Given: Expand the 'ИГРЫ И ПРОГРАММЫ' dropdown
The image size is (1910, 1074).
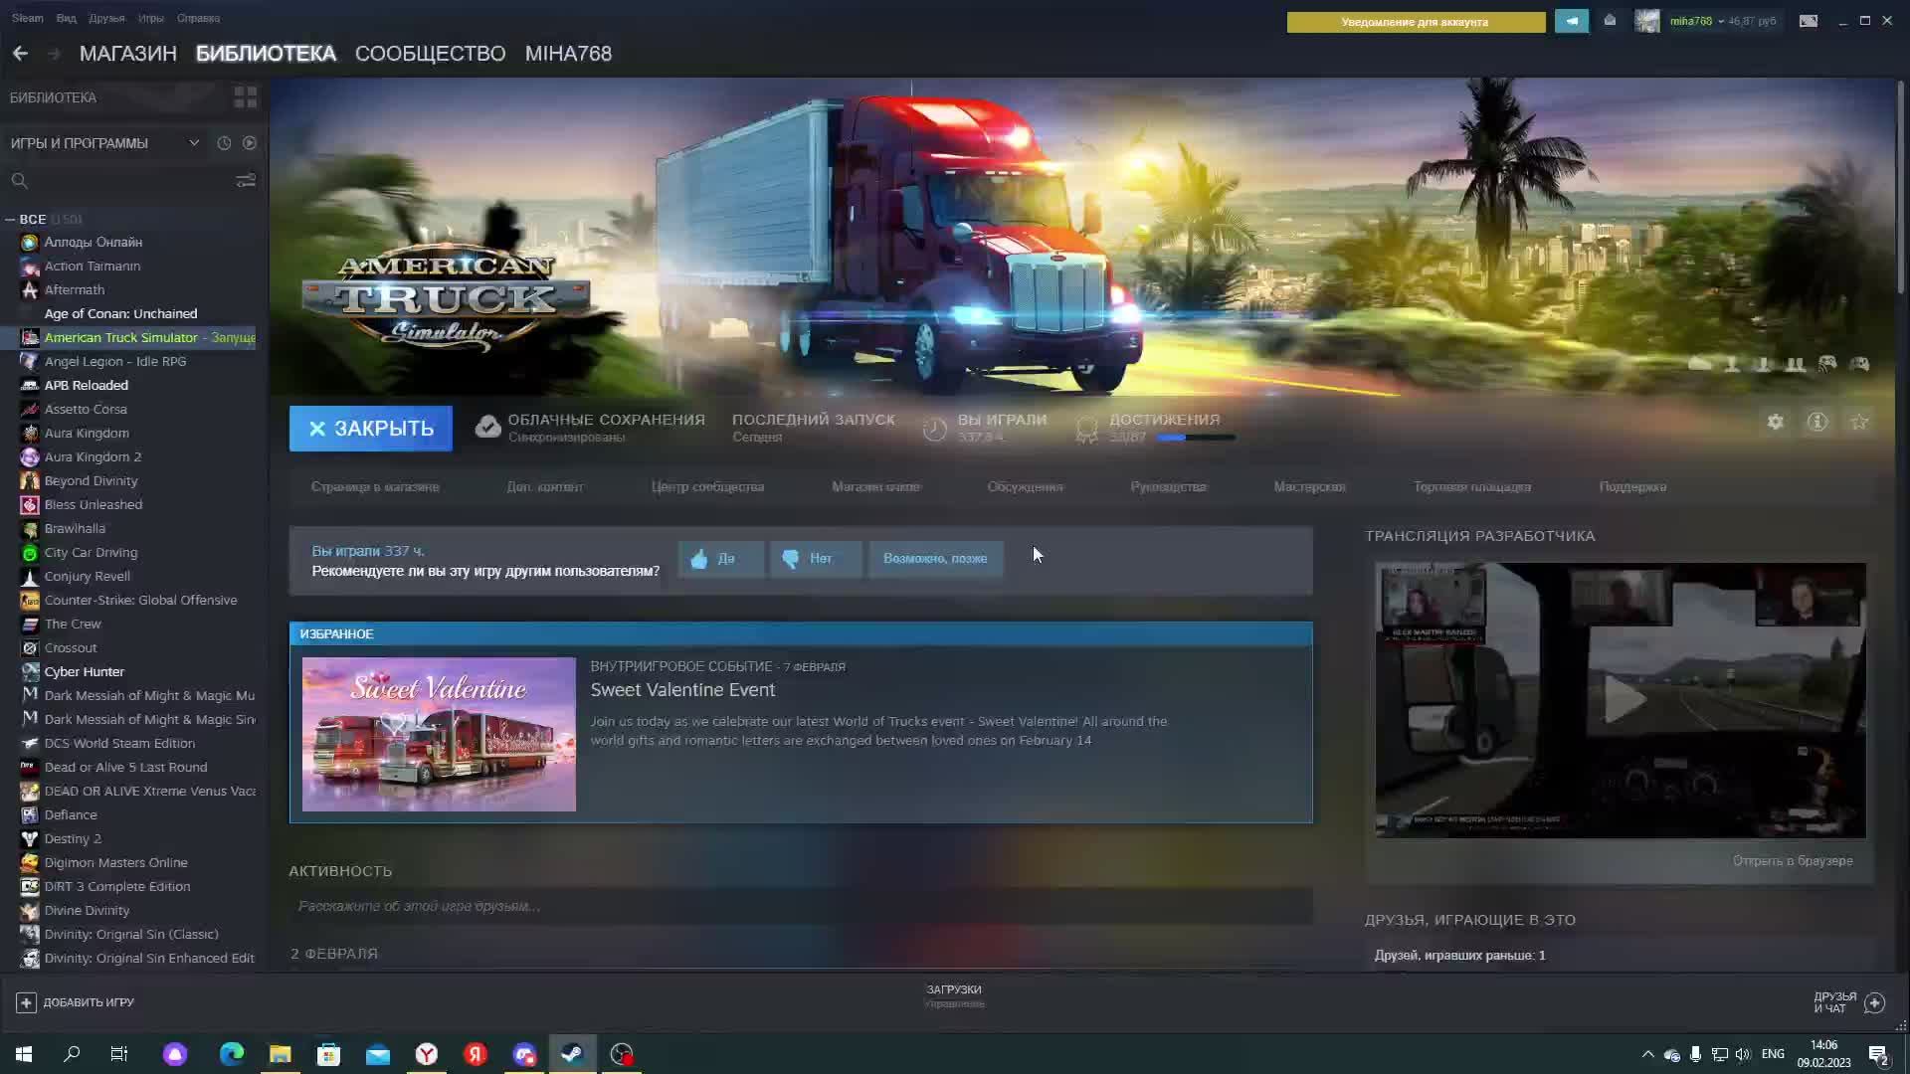Looking at the screenshot, I should click(194, 143).
